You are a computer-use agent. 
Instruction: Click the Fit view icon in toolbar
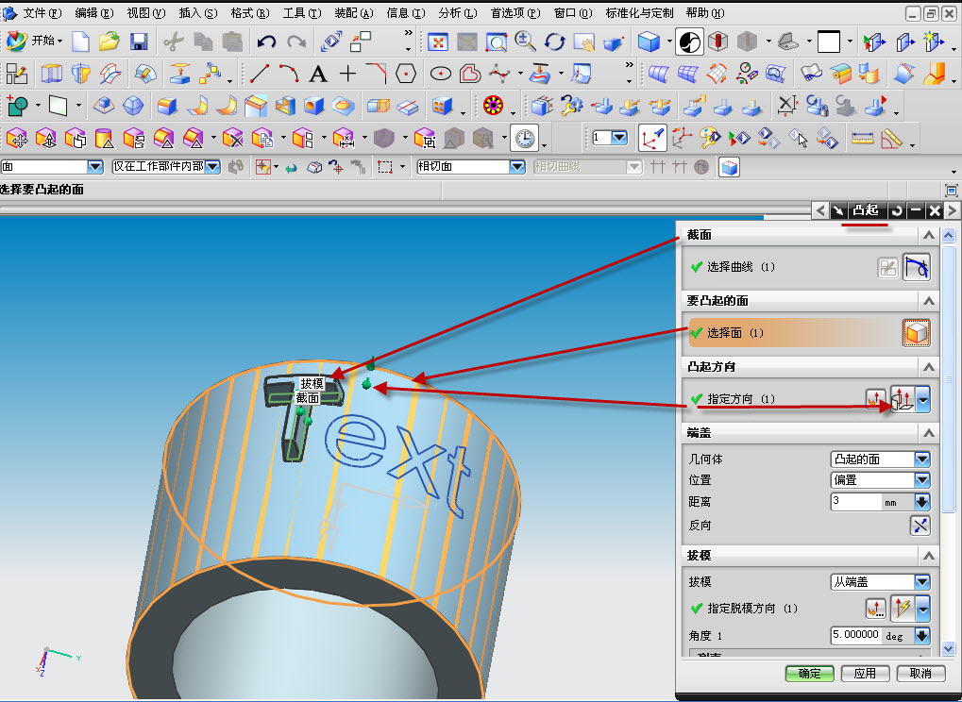pos(438,42)
